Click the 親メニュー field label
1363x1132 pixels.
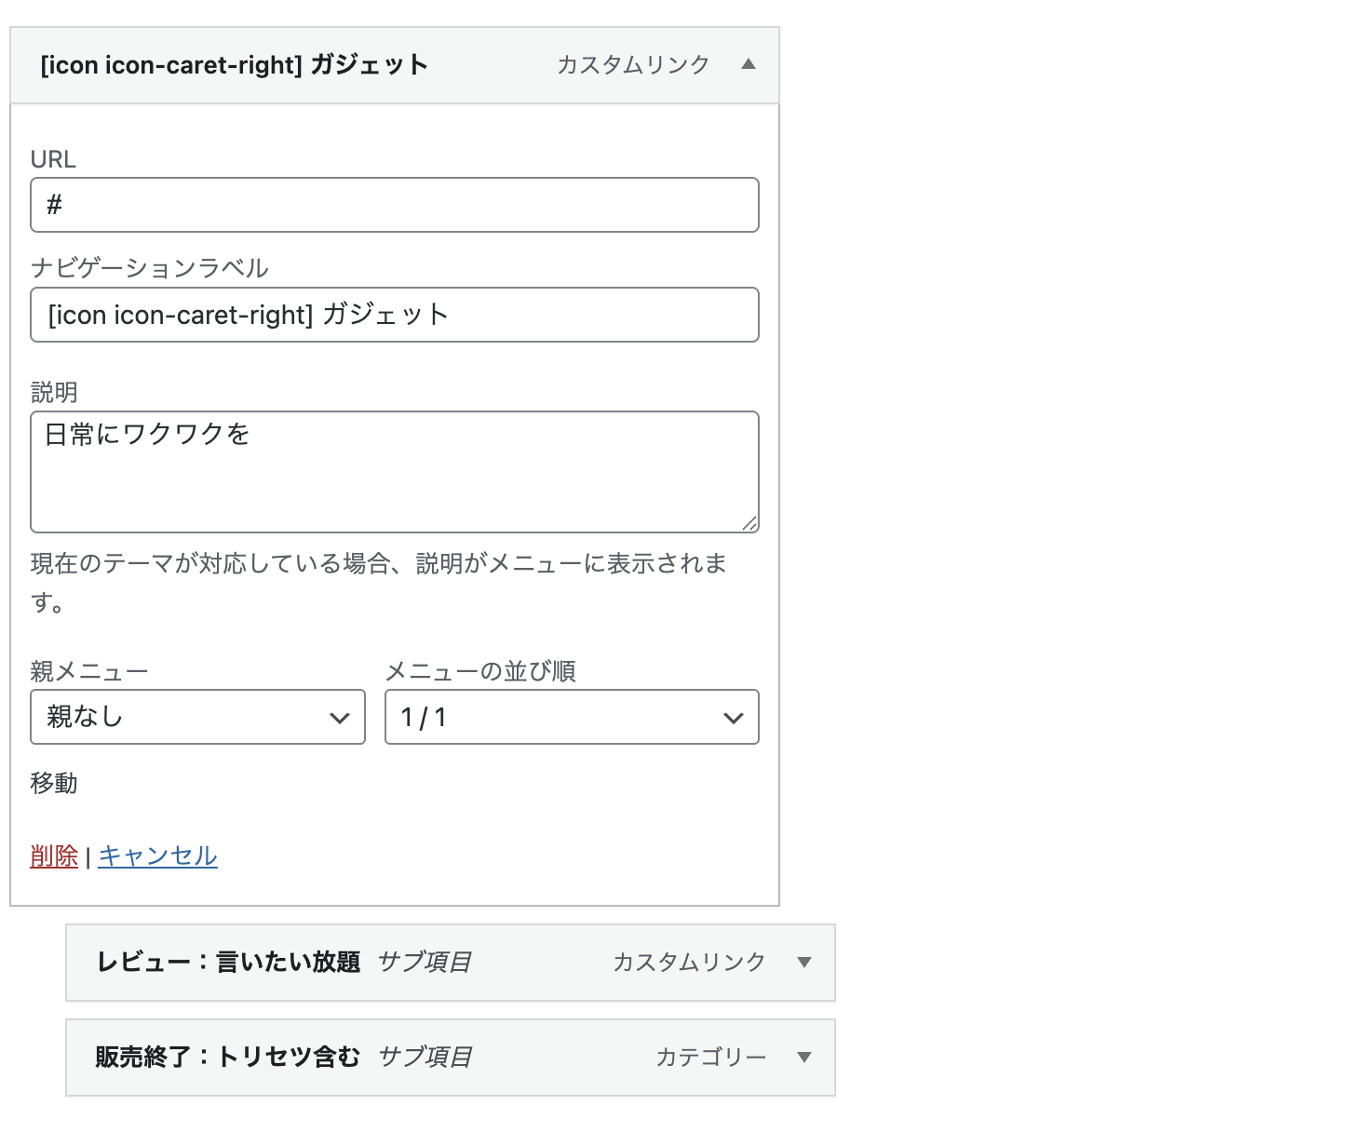[x=89, y=671]
